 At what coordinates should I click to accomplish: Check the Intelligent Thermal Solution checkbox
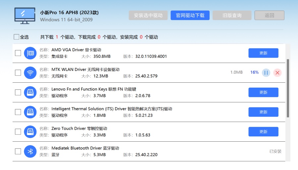[x=18, y=112]
